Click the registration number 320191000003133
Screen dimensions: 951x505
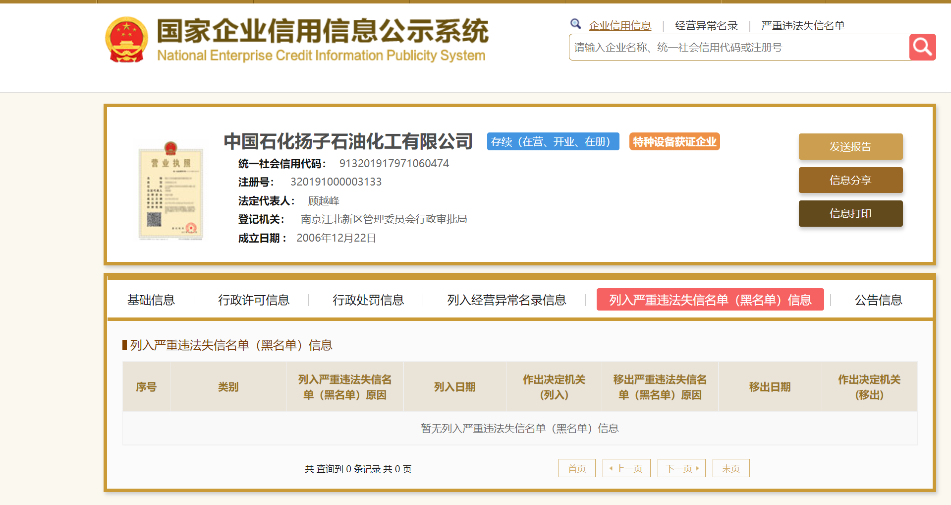(x=336, y=182)
